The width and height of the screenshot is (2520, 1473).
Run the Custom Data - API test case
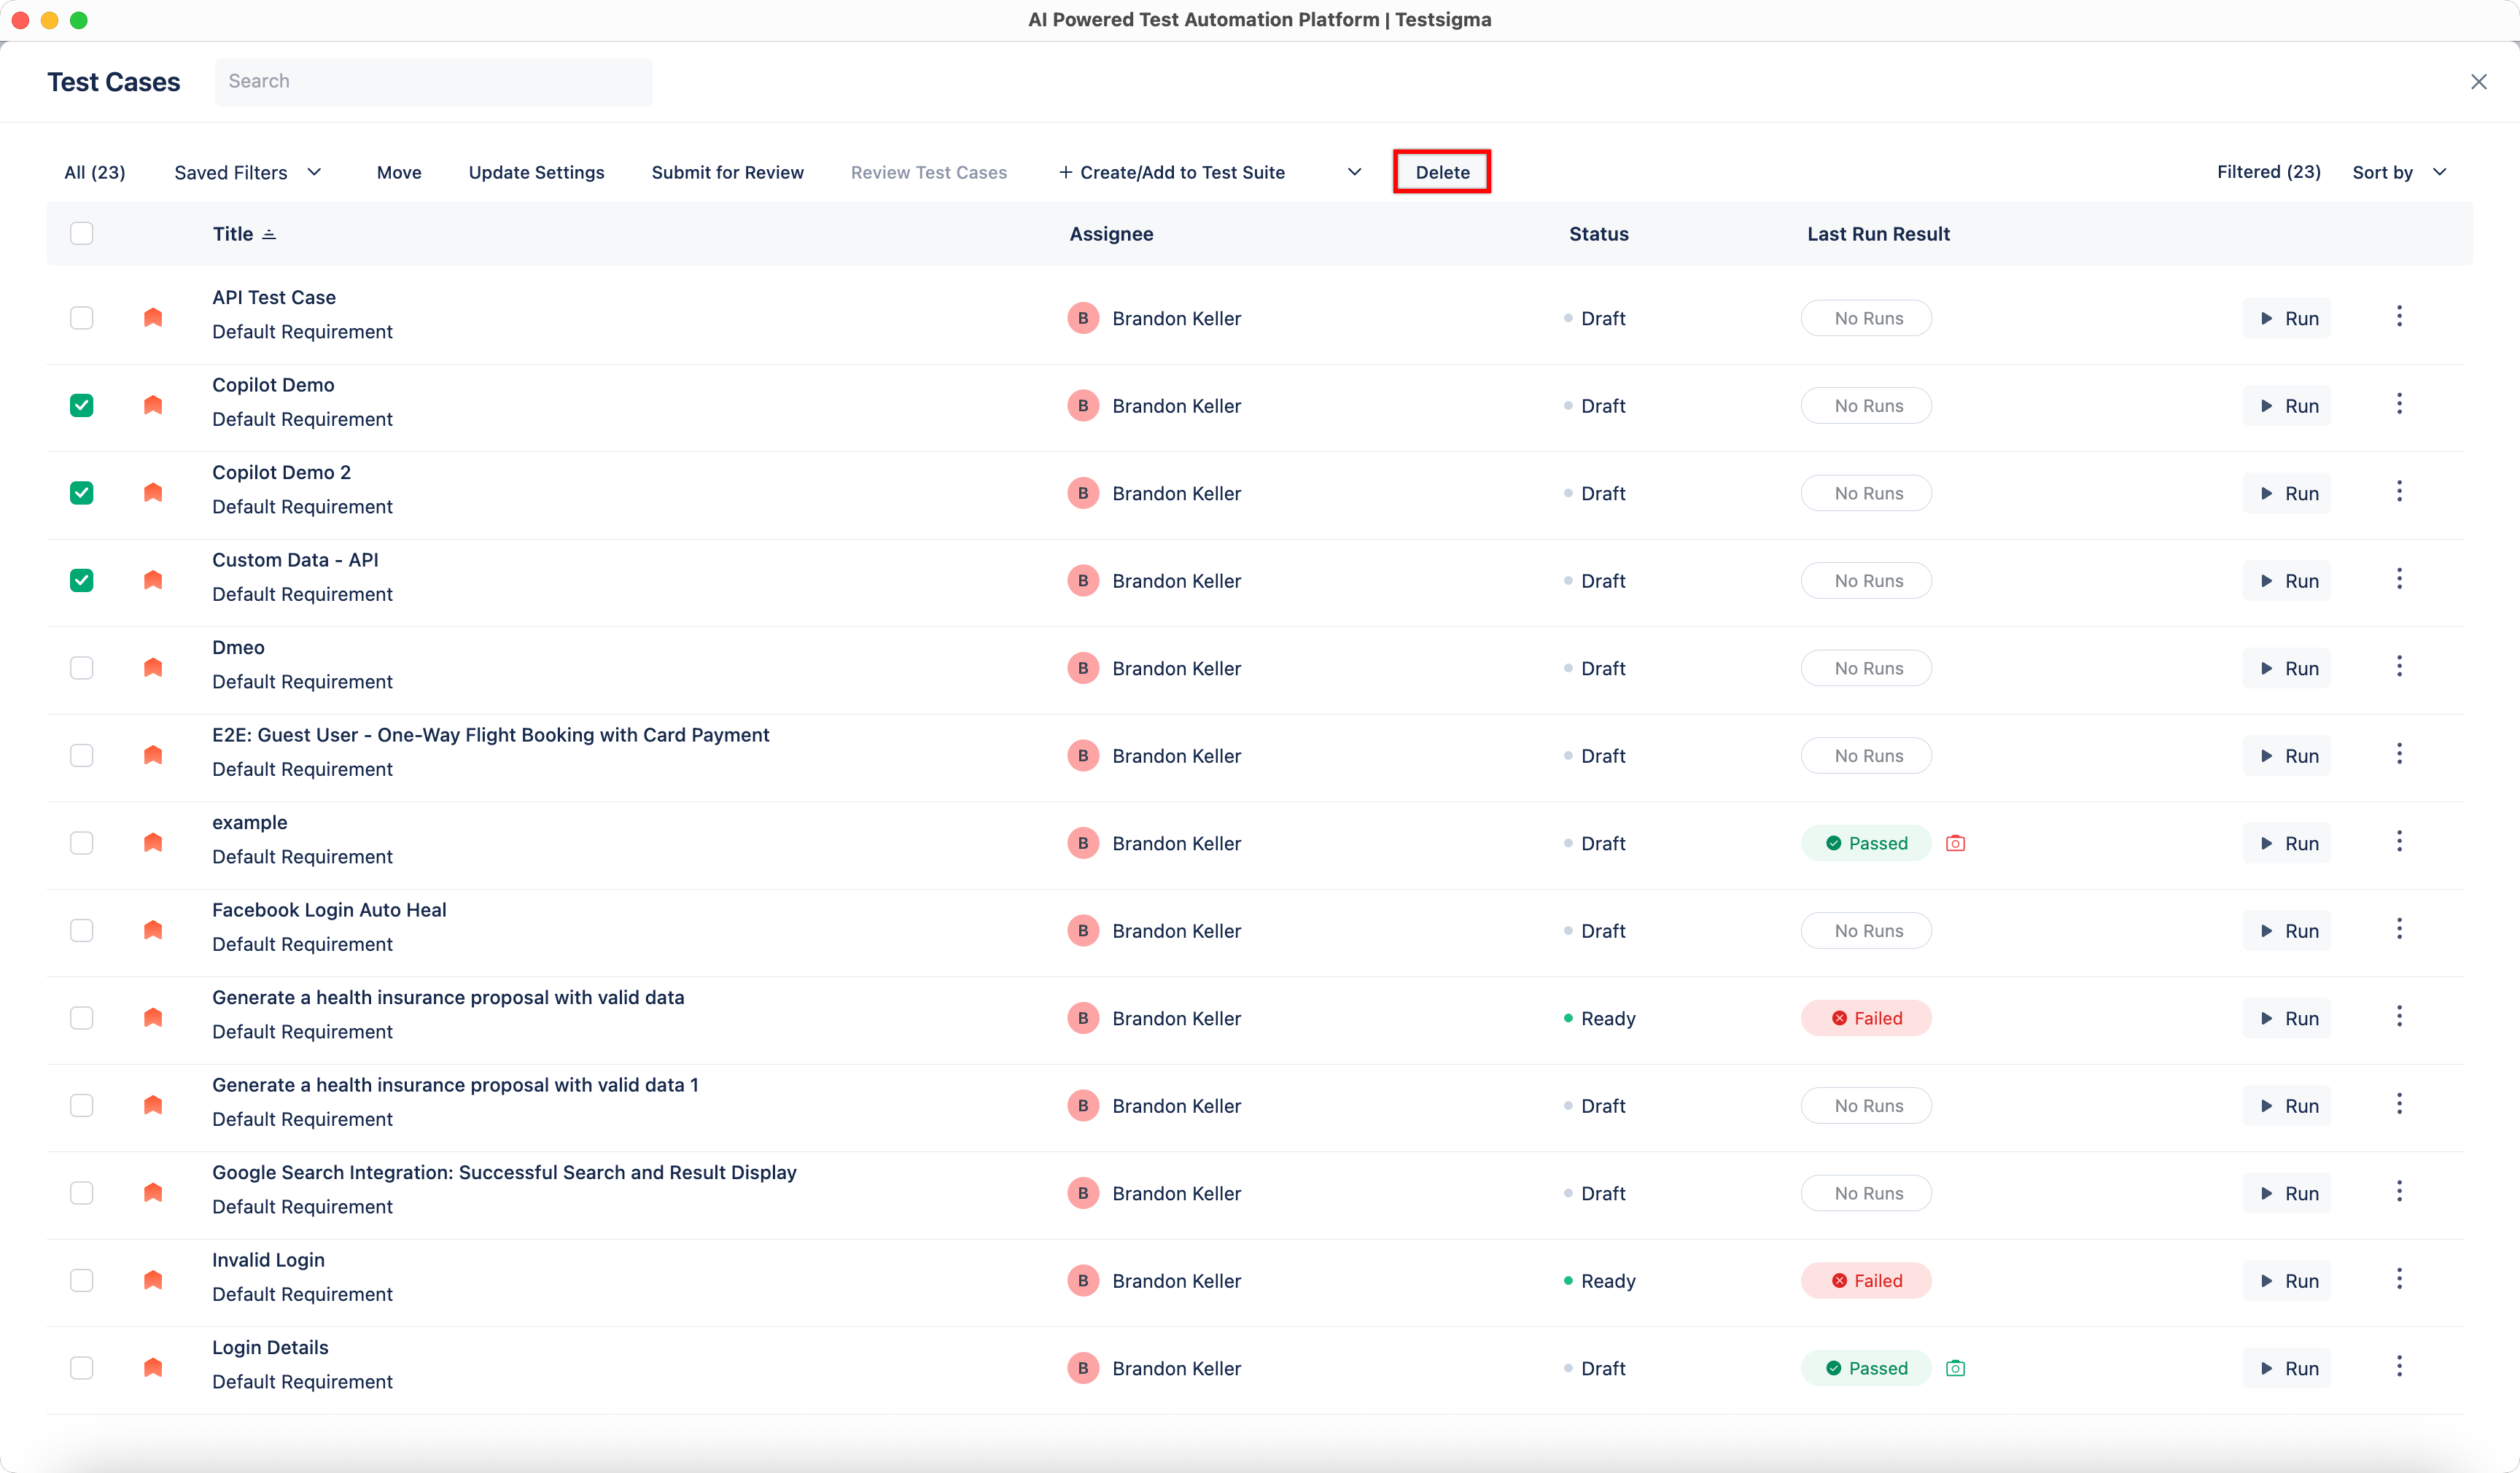point(2286,580)
